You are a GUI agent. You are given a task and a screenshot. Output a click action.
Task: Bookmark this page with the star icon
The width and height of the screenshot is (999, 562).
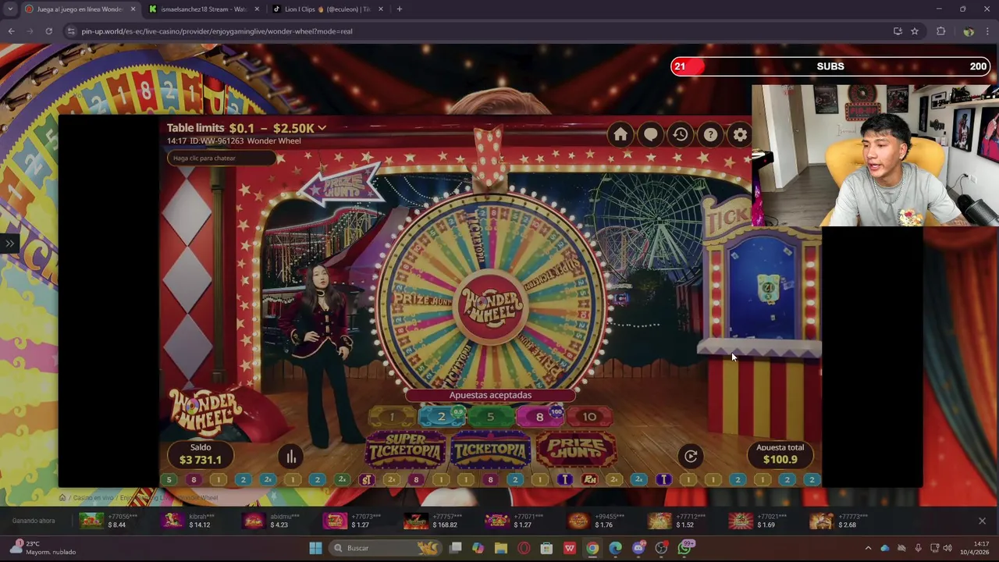point(915,31)
